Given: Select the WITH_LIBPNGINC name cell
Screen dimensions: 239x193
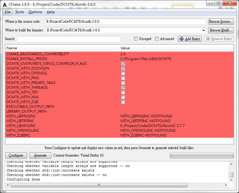Looking at the screenshot, I should click(21, 116).
